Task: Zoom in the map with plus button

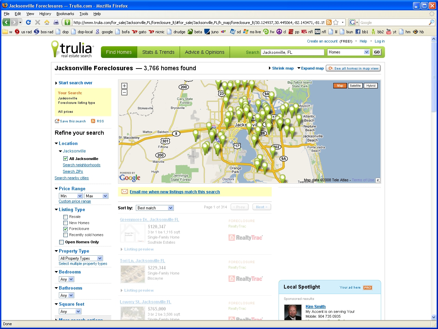Action: tap(124, 86)
